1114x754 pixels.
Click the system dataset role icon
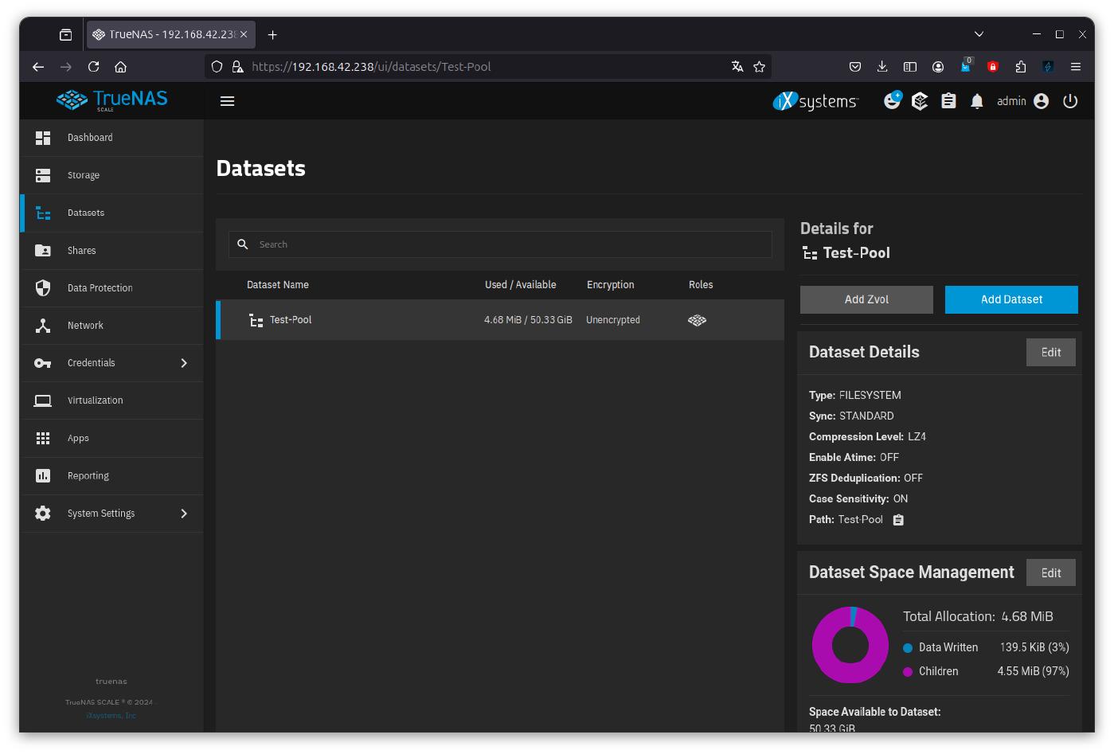697,320
